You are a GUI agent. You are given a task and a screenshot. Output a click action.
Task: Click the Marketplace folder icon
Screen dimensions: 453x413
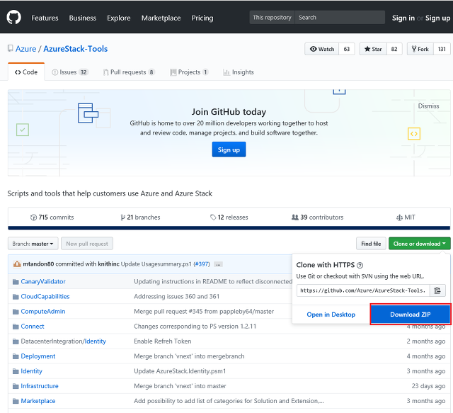click(x=16, y=402)
